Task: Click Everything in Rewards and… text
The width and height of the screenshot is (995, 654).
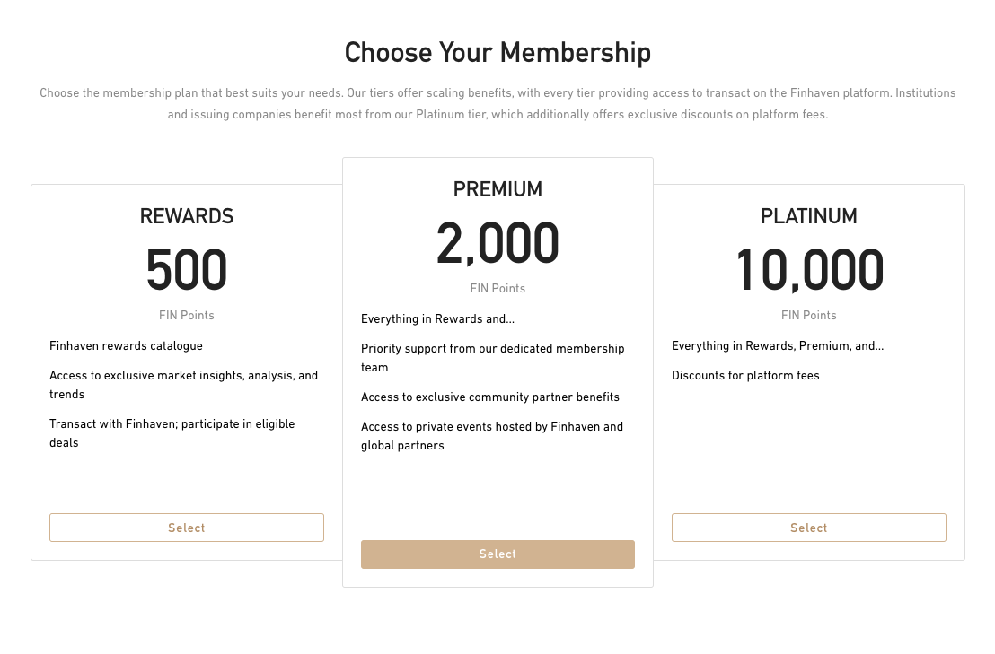Action: click(x=437, y=319)
